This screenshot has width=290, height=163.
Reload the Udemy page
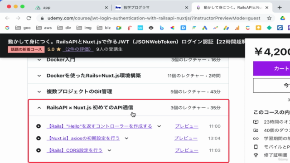pos(29,18)
